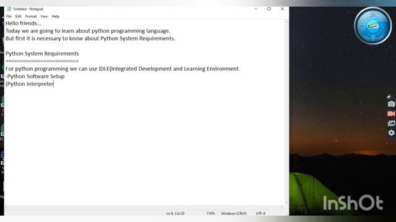Click the Notepad icon in the title bar
This screenshot has height=222, width=396.
click(x=9, y=9)
